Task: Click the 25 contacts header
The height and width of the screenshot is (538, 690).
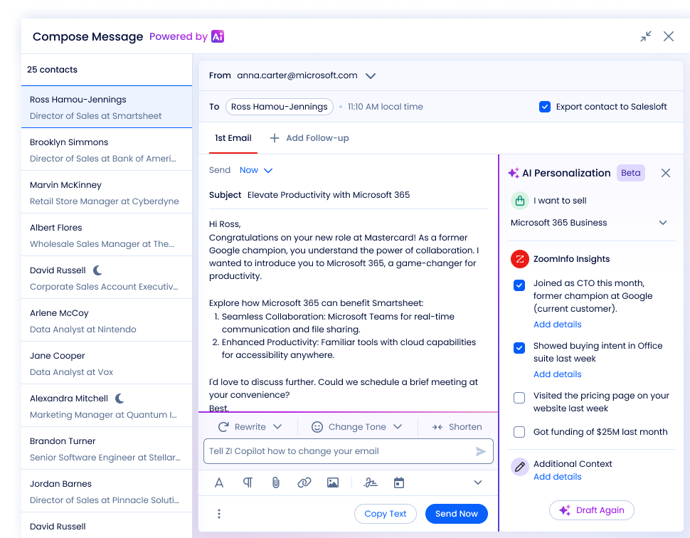Action: point(52,70)
